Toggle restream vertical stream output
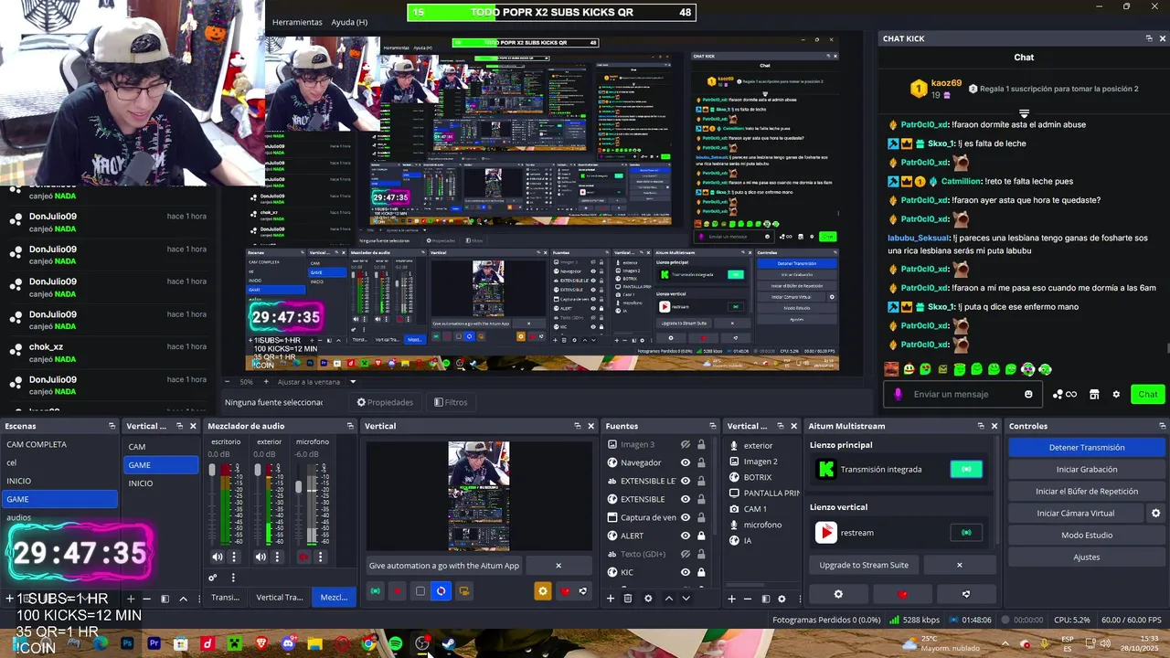 pos(966,533)
